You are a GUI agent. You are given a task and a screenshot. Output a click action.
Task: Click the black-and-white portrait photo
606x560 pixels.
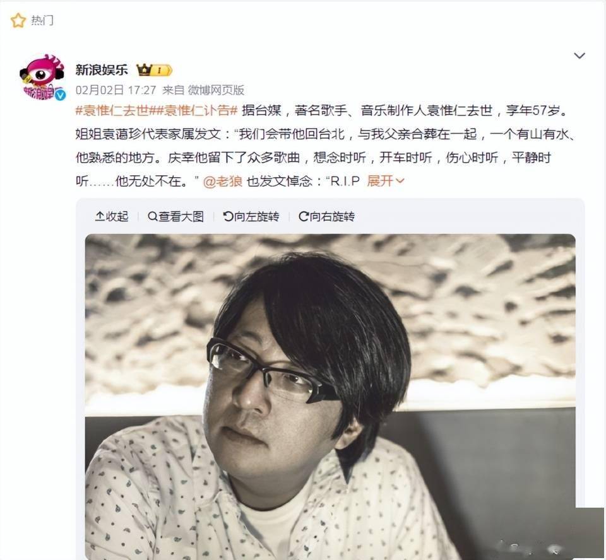coord(330,396)
